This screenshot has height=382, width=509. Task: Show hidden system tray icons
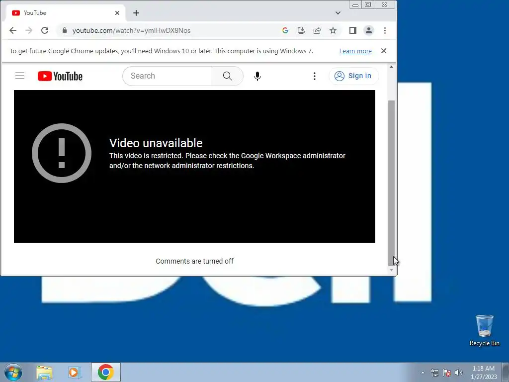coord(423,373)
